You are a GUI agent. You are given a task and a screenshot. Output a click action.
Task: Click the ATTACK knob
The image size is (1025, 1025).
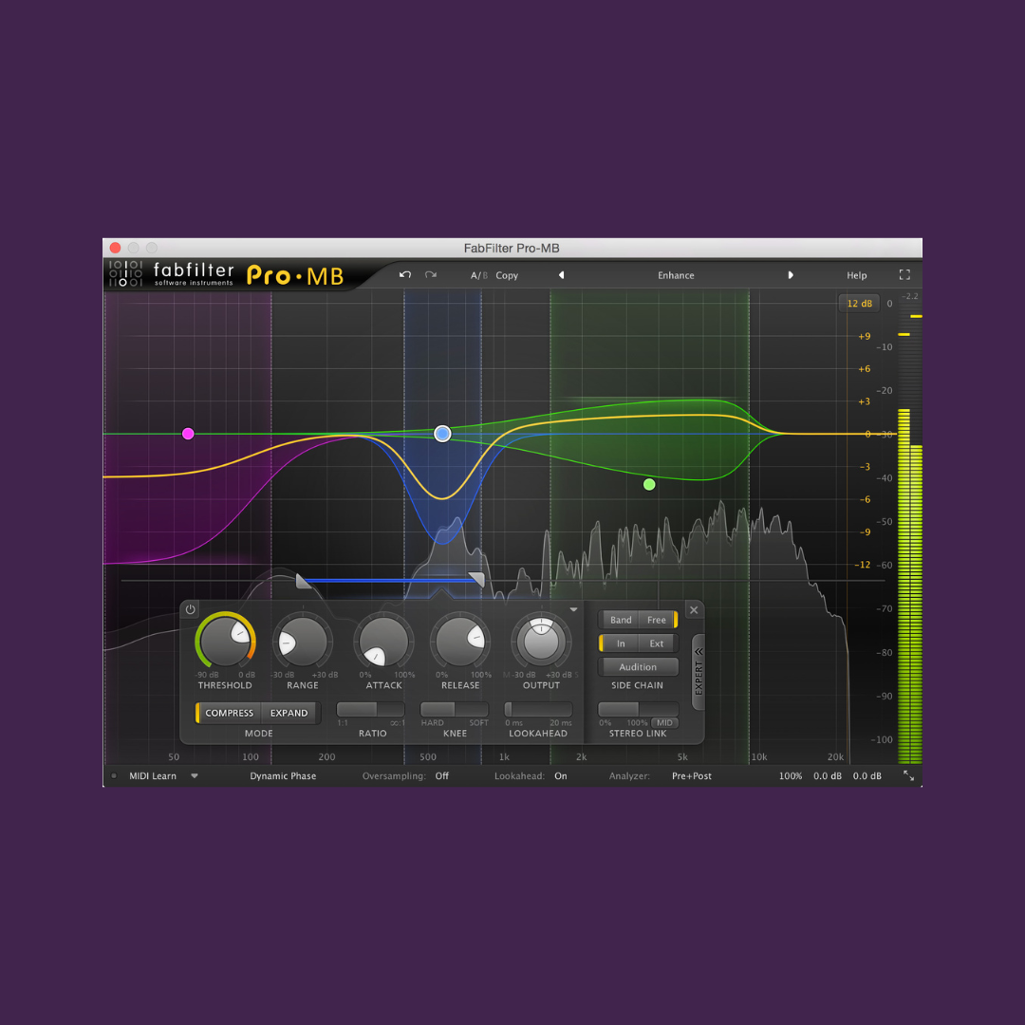[383, 642]
